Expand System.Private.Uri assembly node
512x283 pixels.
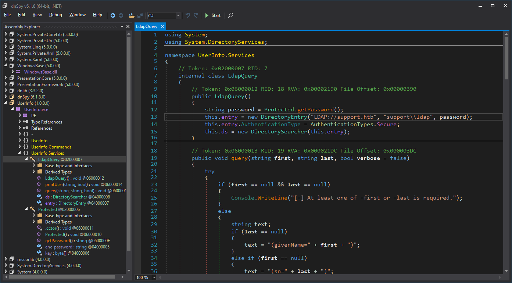[x=6, y=40]
